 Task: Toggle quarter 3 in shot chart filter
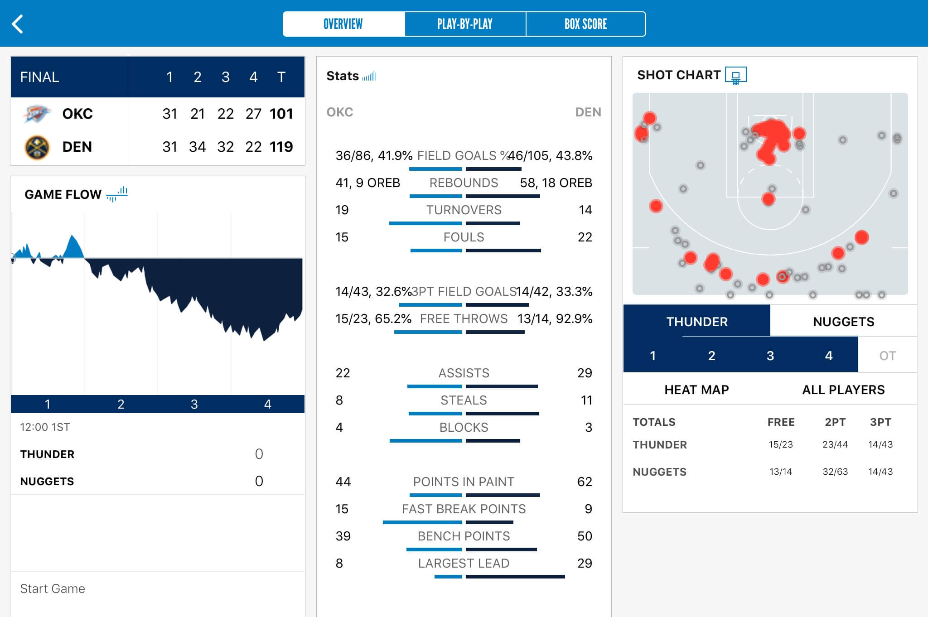pos(770,356)
